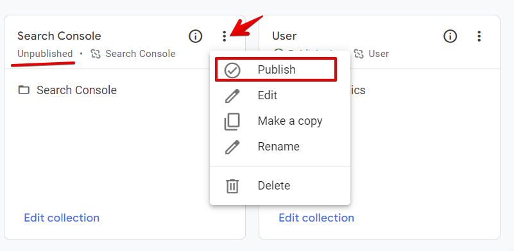Open info for User collection
This screenshot has height=251, width=514.
pos(450,36)
